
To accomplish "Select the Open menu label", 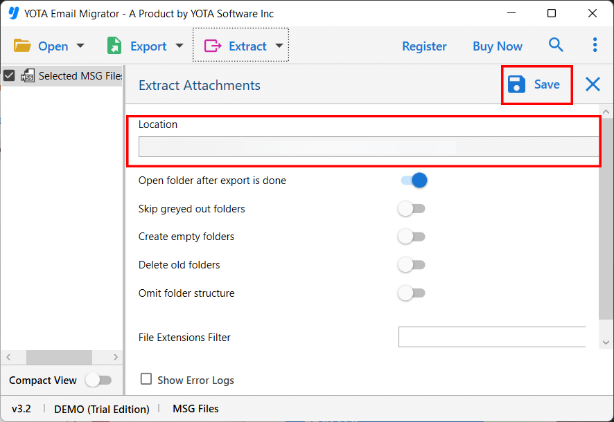I will coord(53,46).
